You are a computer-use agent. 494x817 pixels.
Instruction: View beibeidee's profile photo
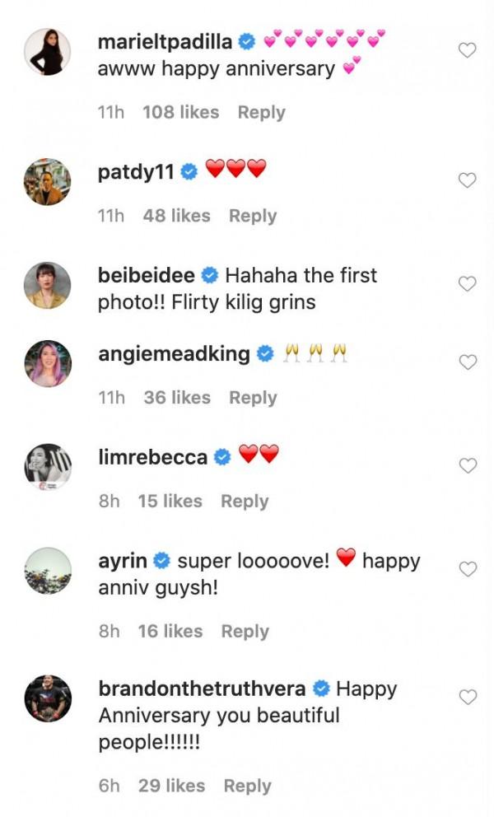tap(47, 285)
